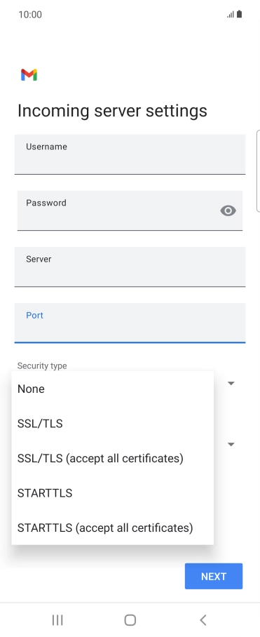Tap the Android recent apps icon

(57, 620)
